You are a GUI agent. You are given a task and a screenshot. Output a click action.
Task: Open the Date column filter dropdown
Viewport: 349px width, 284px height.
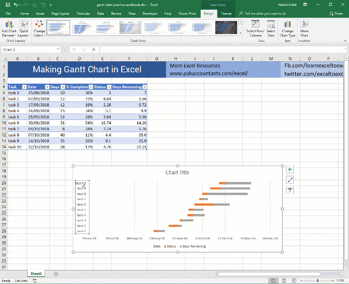pos(47,87)
